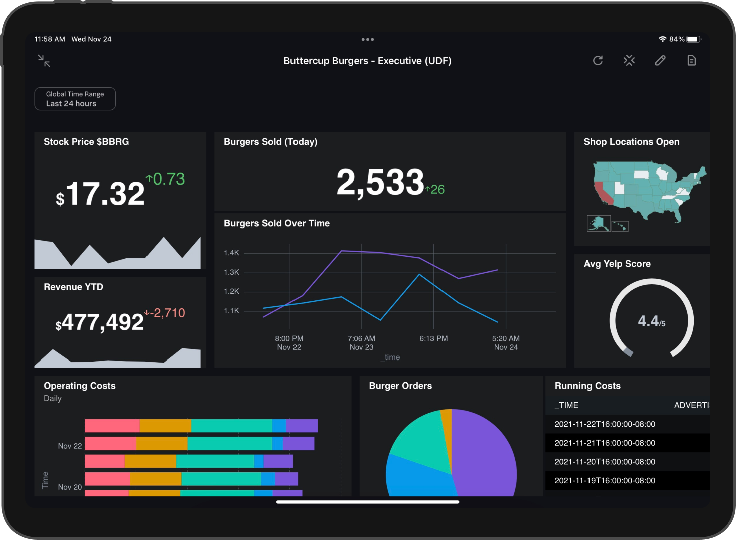Tap the Nov 20 bar label
The width and height of the screenshot is (736, 540).
click(x=70, y=487)
